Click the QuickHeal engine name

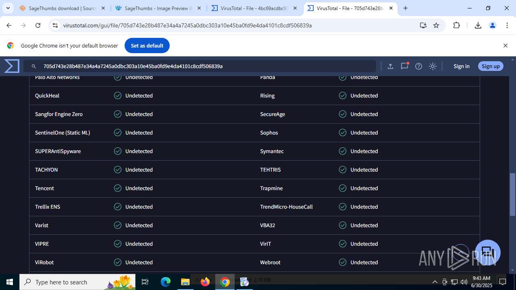point(47,95)
